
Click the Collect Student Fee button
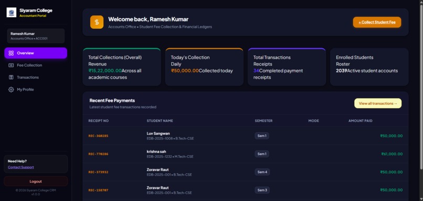[377, 22]
